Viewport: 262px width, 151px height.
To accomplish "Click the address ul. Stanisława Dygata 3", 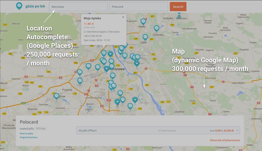I will pos(102,32).
